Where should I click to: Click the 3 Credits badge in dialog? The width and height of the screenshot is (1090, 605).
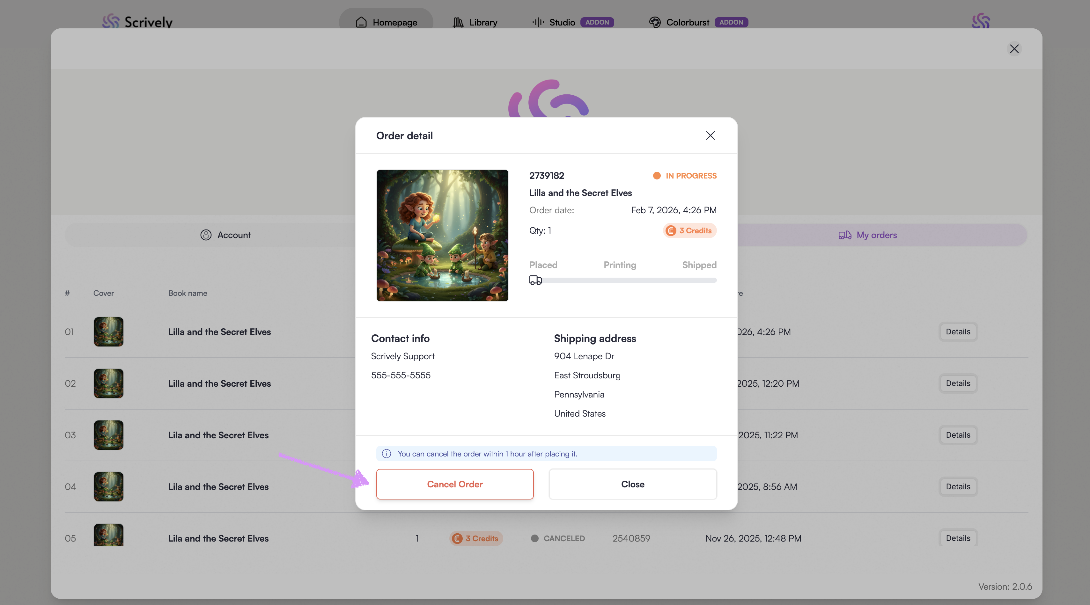689,230
